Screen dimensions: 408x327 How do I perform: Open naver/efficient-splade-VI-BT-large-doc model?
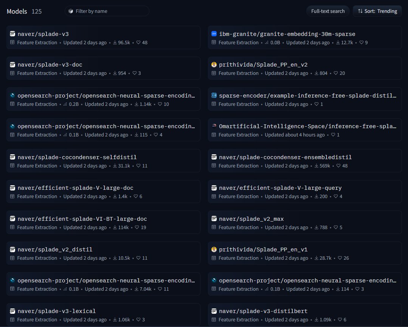click(103, 222)
